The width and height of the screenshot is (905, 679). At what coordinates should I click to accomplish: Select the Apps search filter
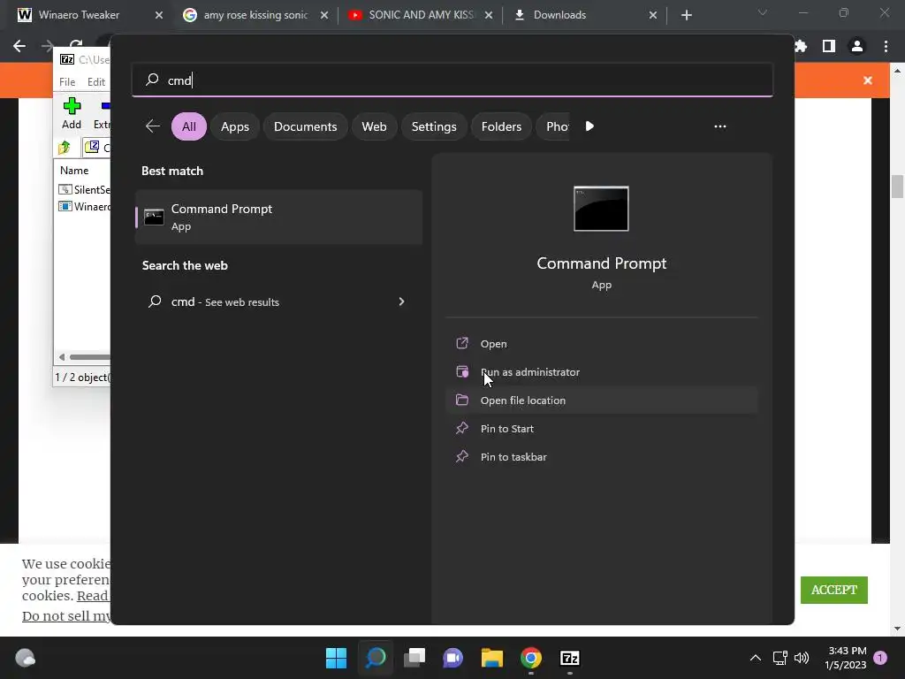click(235, 126)
